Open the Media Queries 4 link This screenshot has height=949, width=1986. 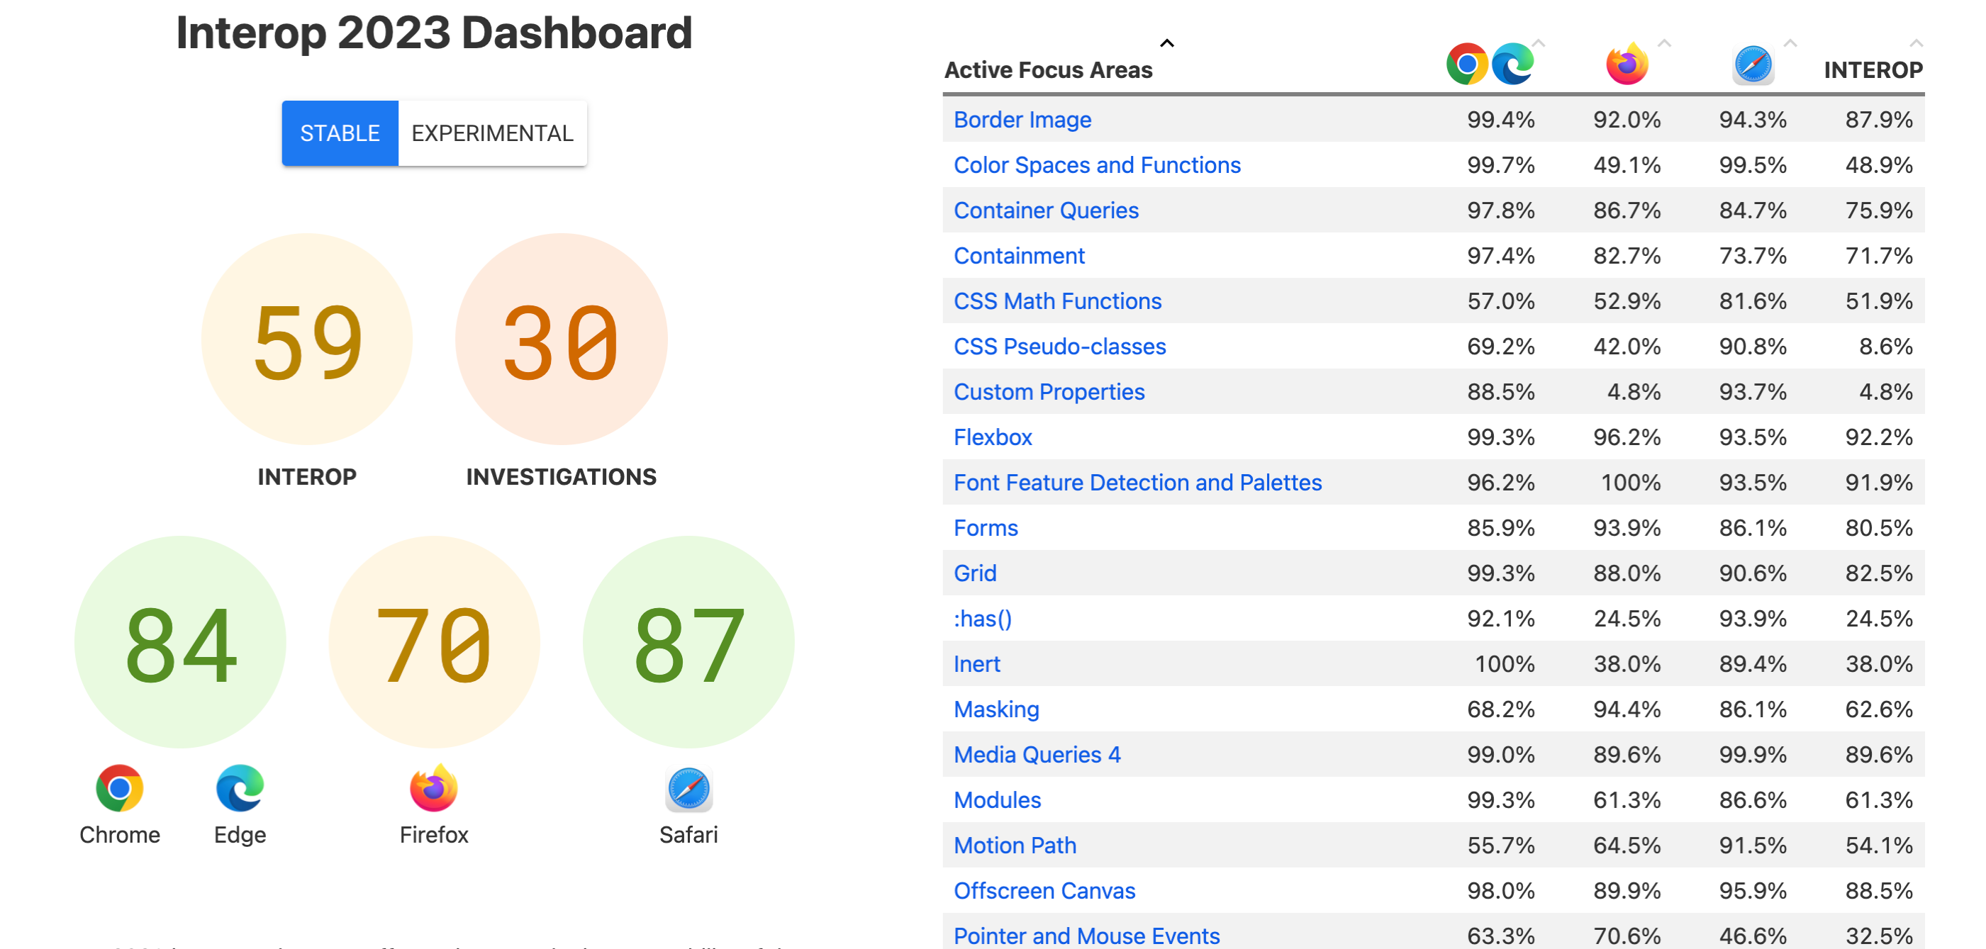coord(1038,755)
